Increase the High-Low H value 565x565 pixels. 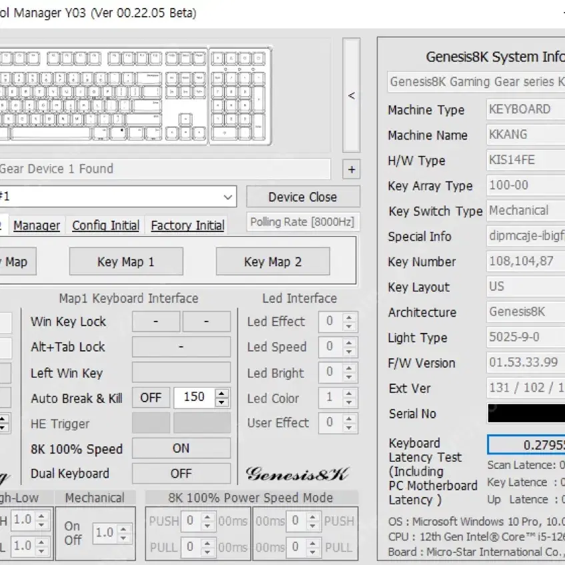pyautogui.click(x=42, y=516)
